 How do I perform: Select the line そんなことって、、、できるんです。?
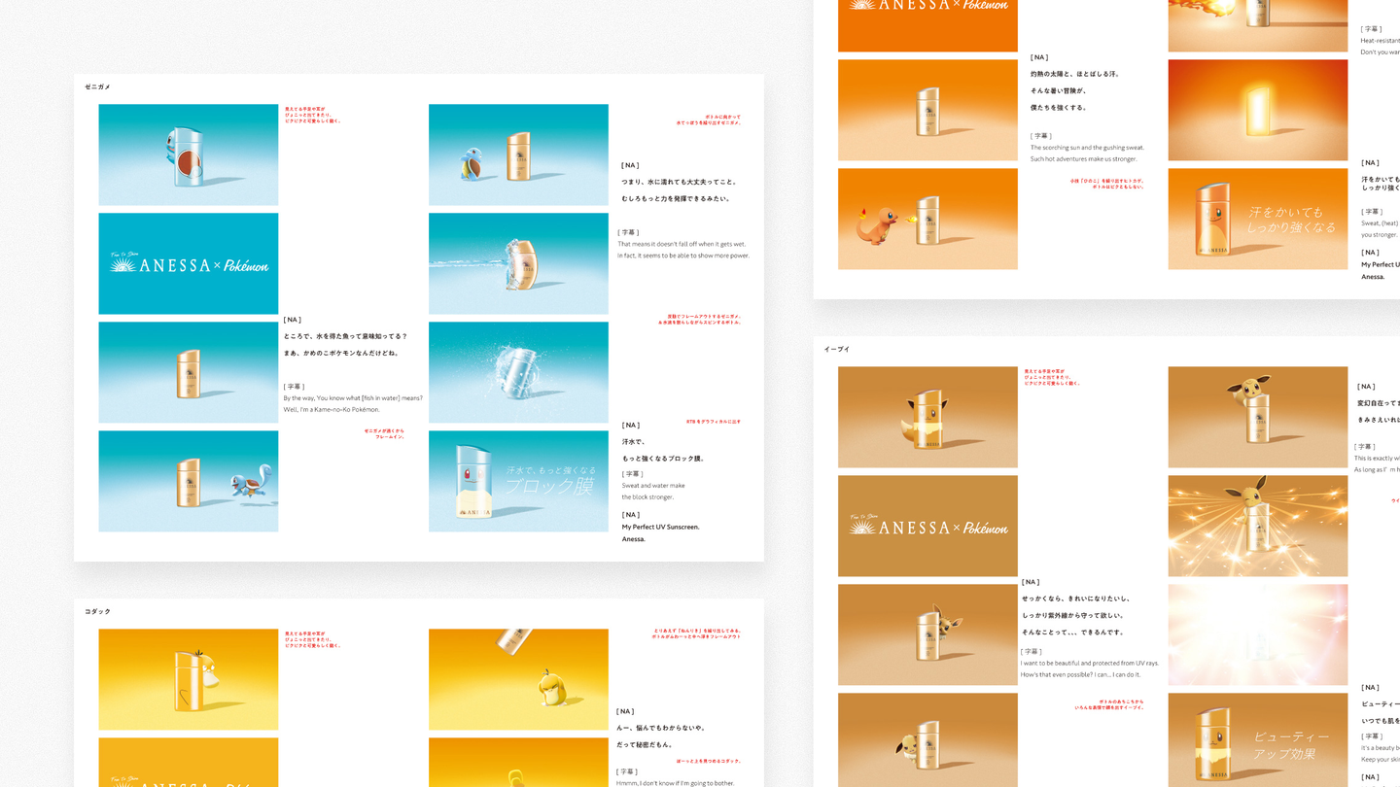[x=1072, y=632]
